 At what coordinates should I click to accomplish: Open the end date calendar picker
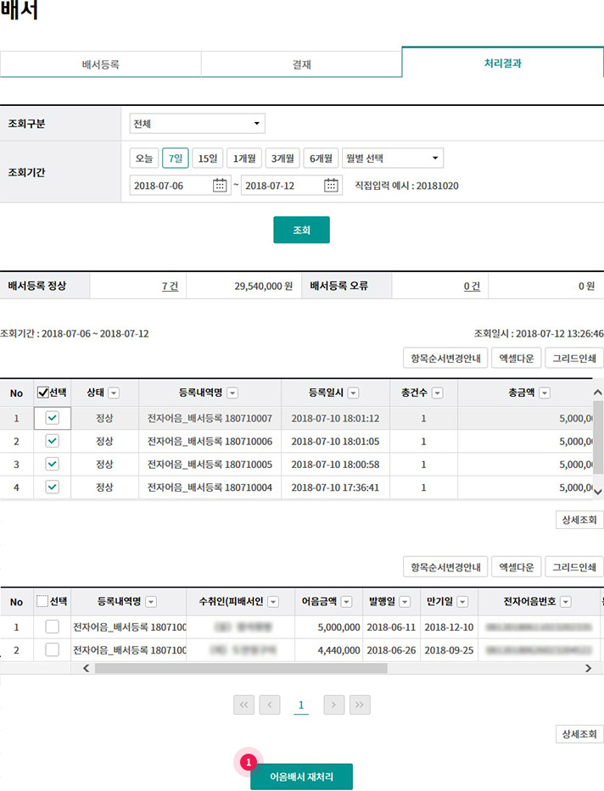[331, 185]
